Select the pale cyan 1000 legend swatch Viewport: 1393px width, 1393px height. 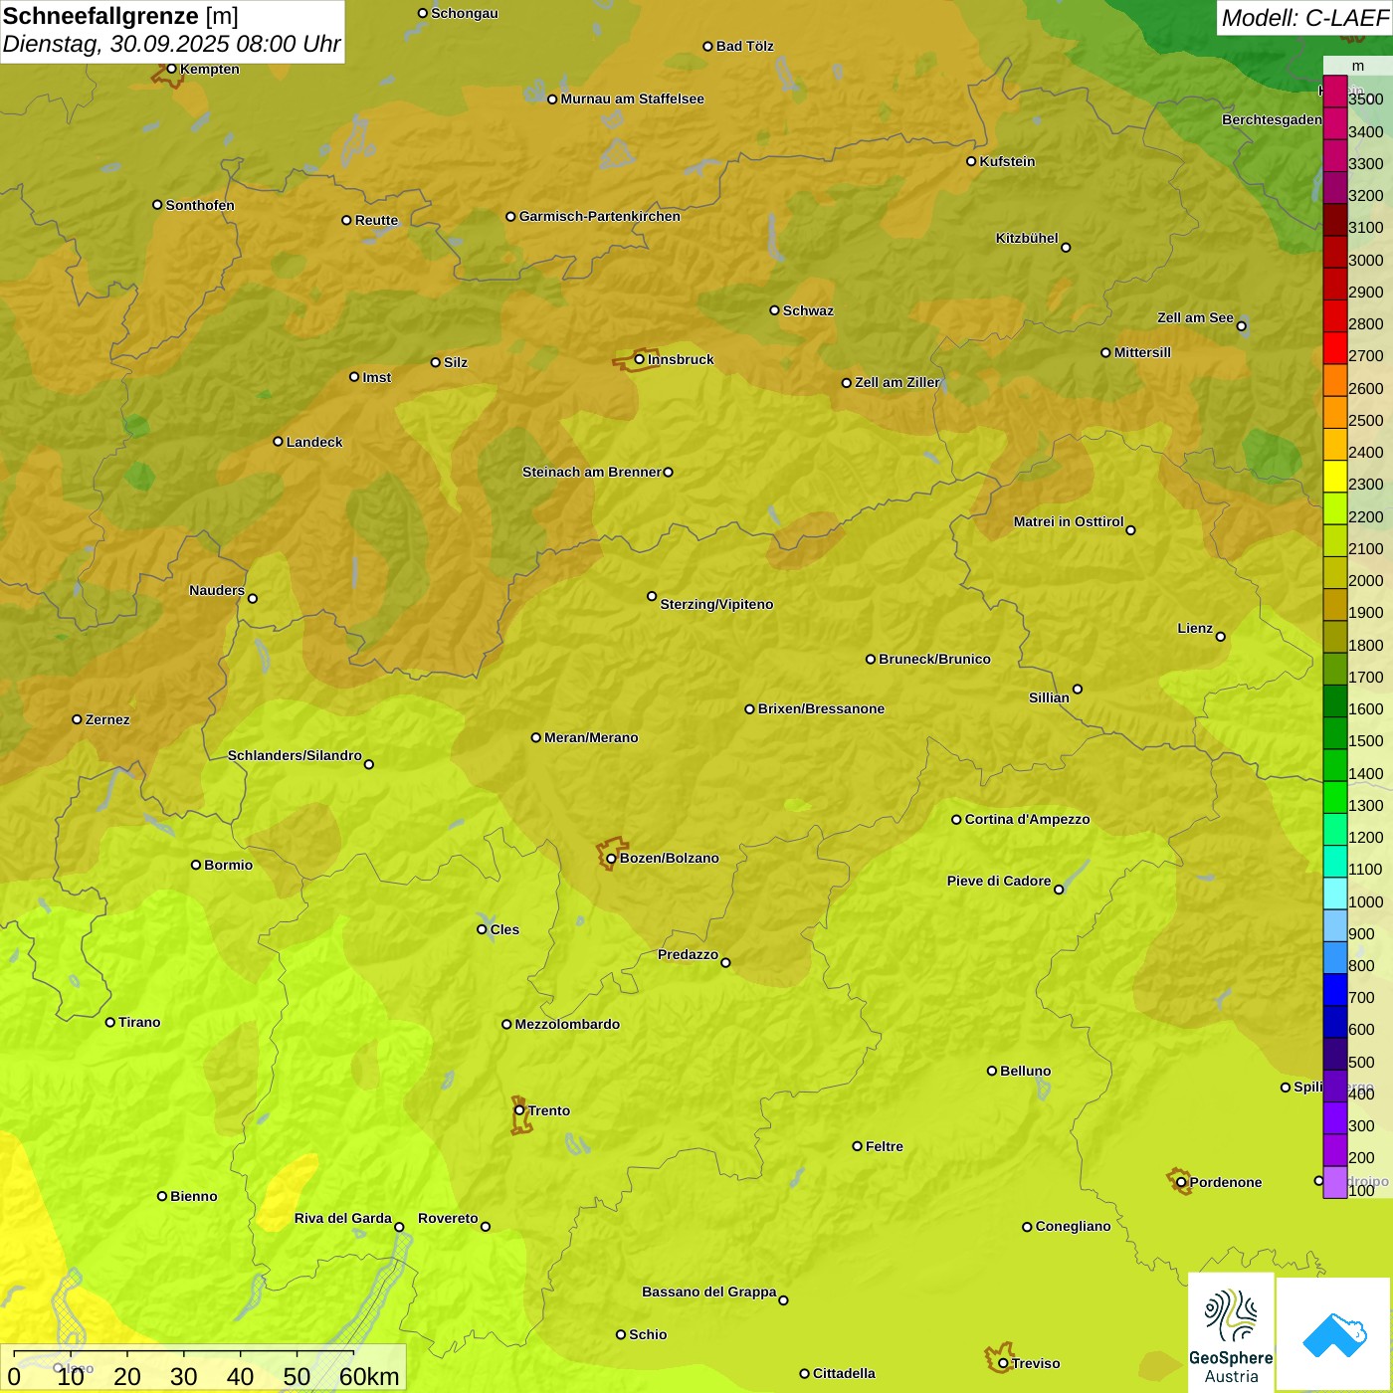(1335, 894)
